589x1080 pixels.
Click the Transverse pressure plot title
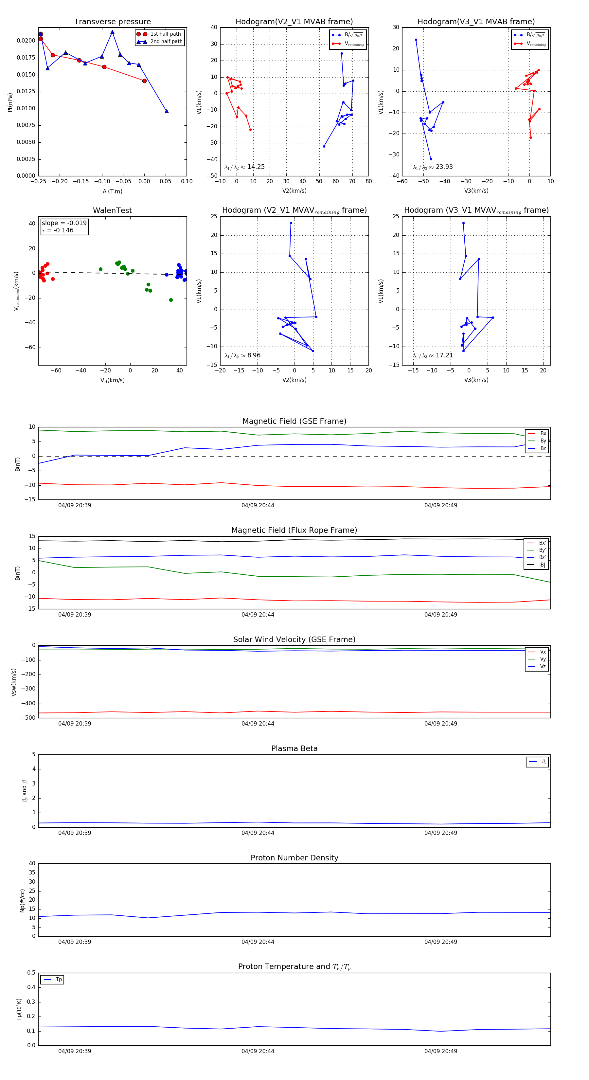[112, 21]
